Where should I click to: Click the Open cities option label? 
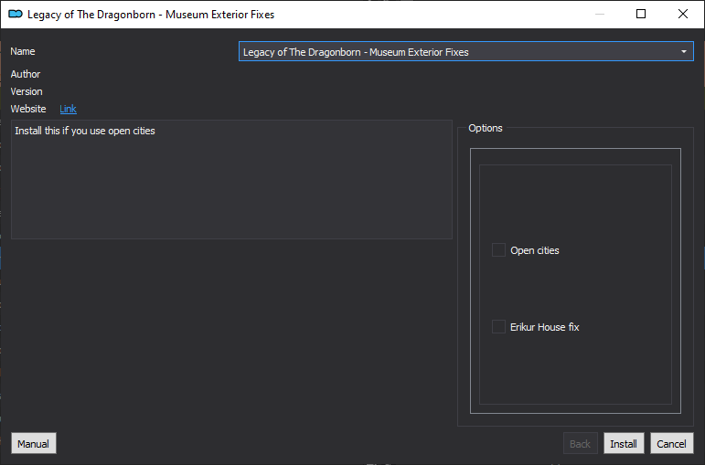click(535, 250)
